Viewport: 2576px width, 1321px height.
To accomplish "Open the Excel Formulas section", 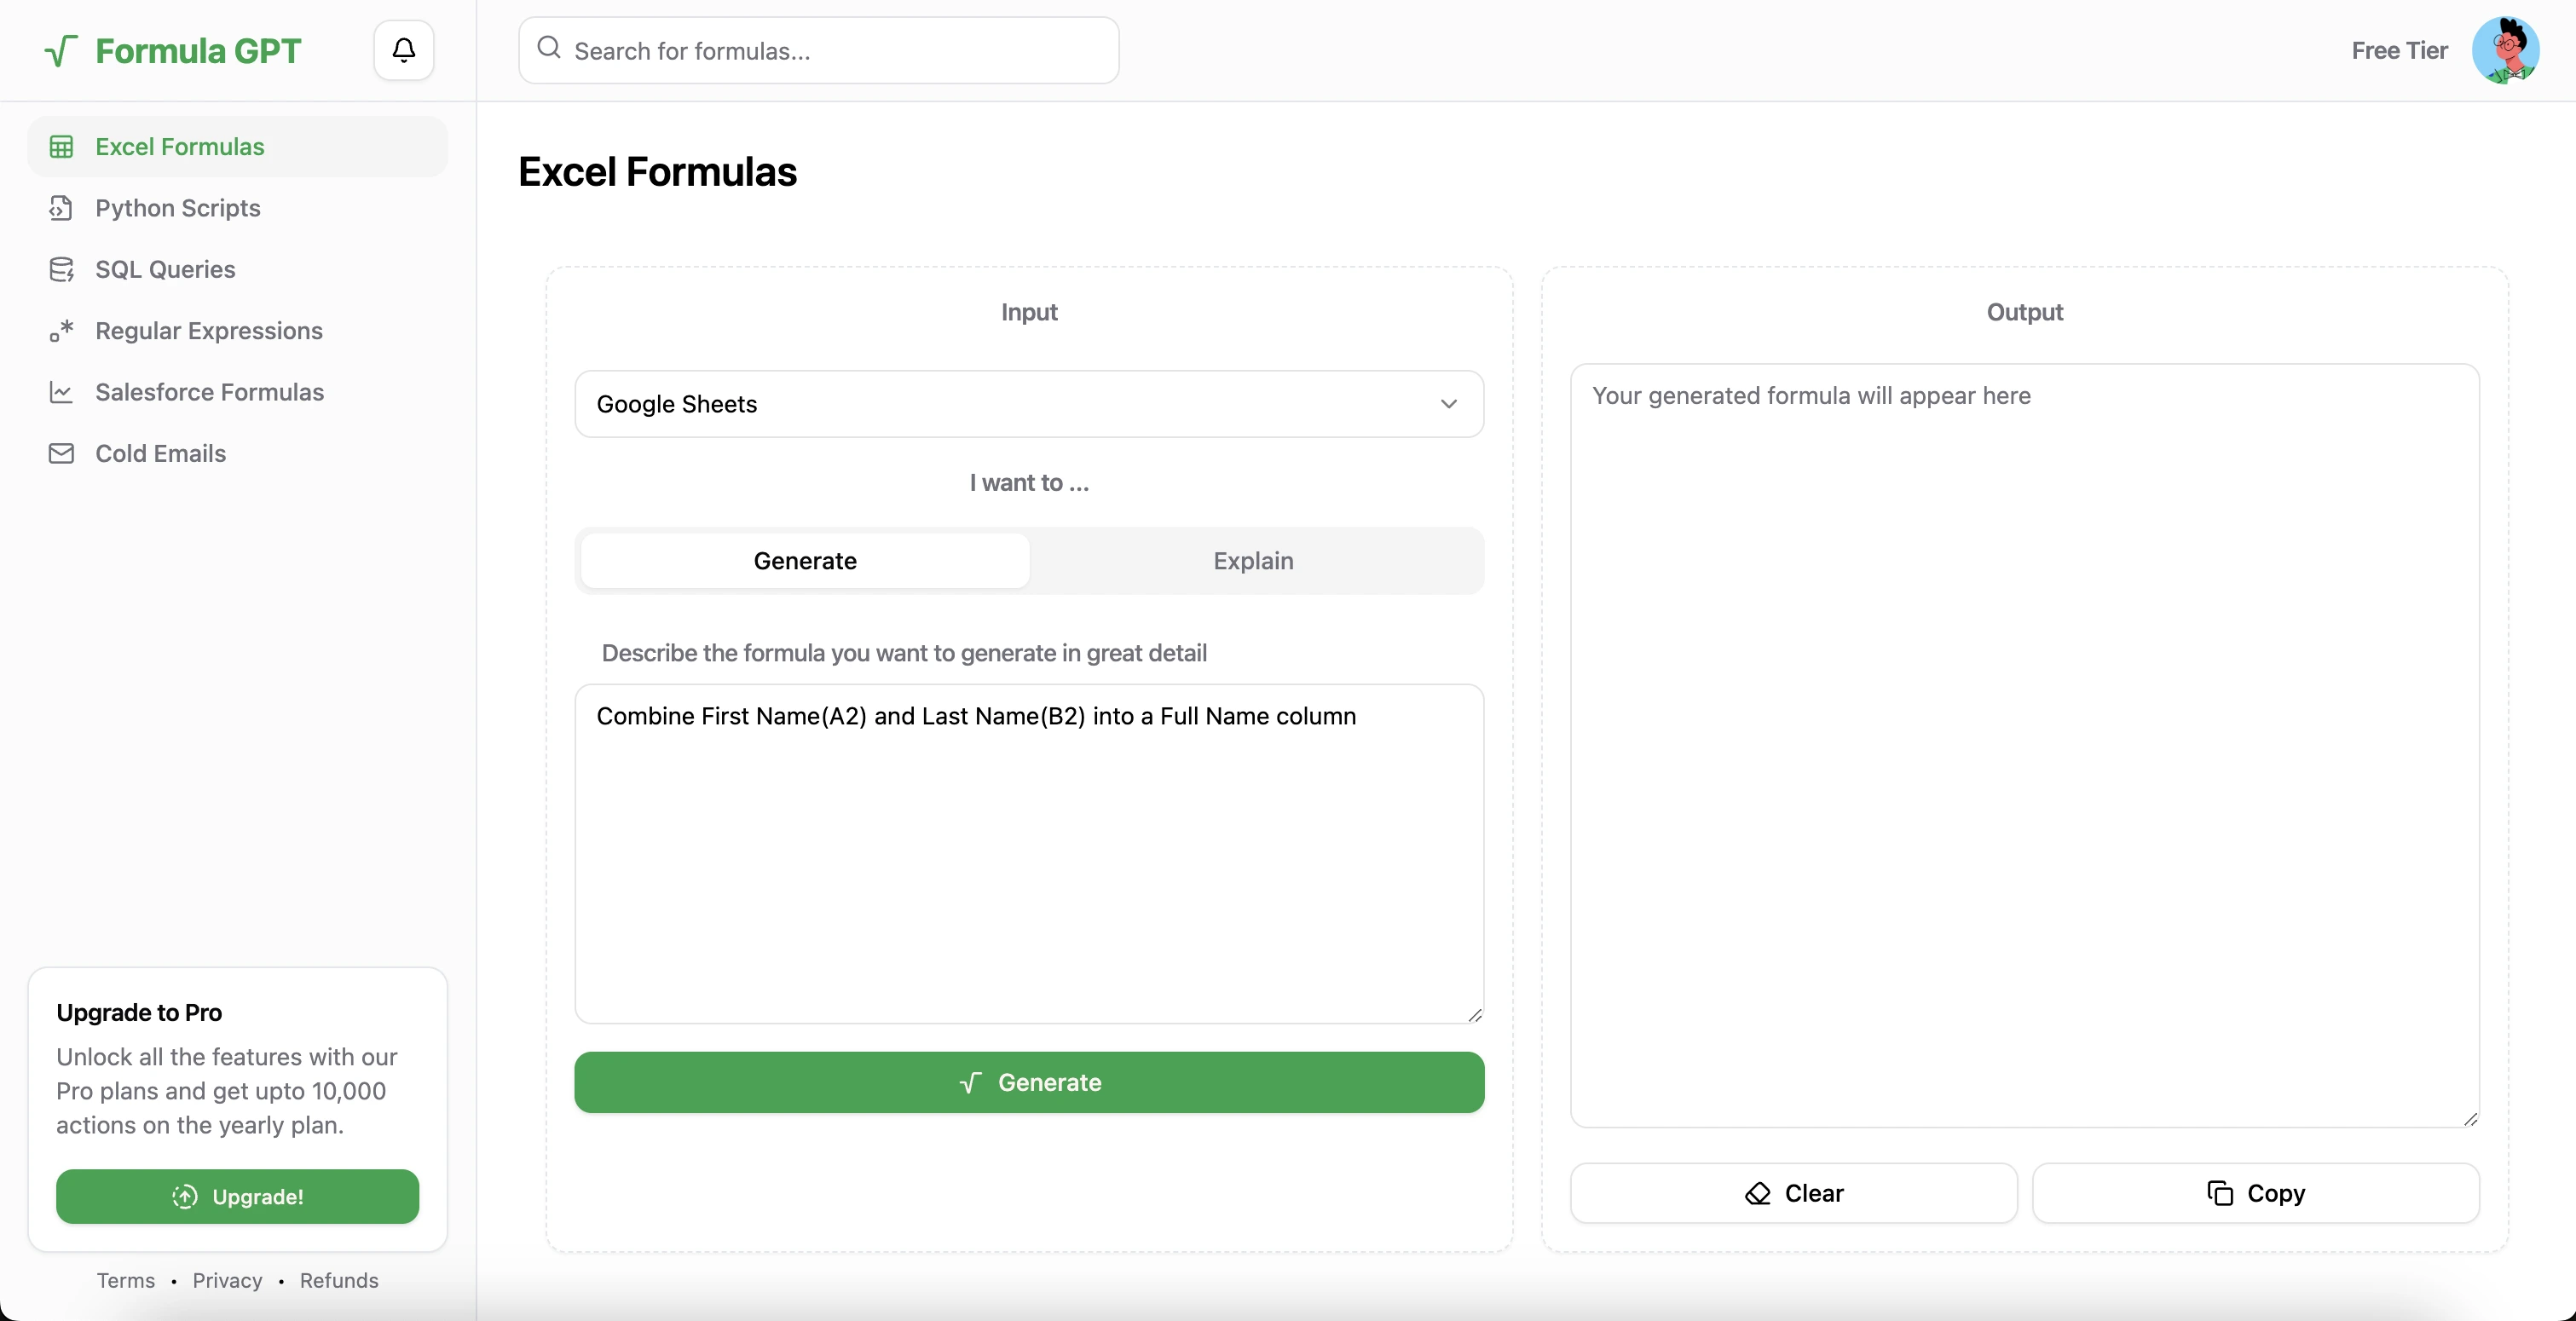I will (238, 147).
